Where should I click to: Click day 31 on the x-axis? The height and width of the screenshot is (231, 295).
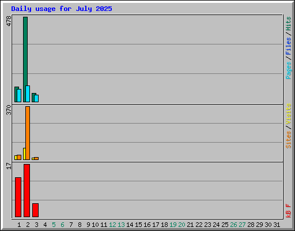pos(277,225)
